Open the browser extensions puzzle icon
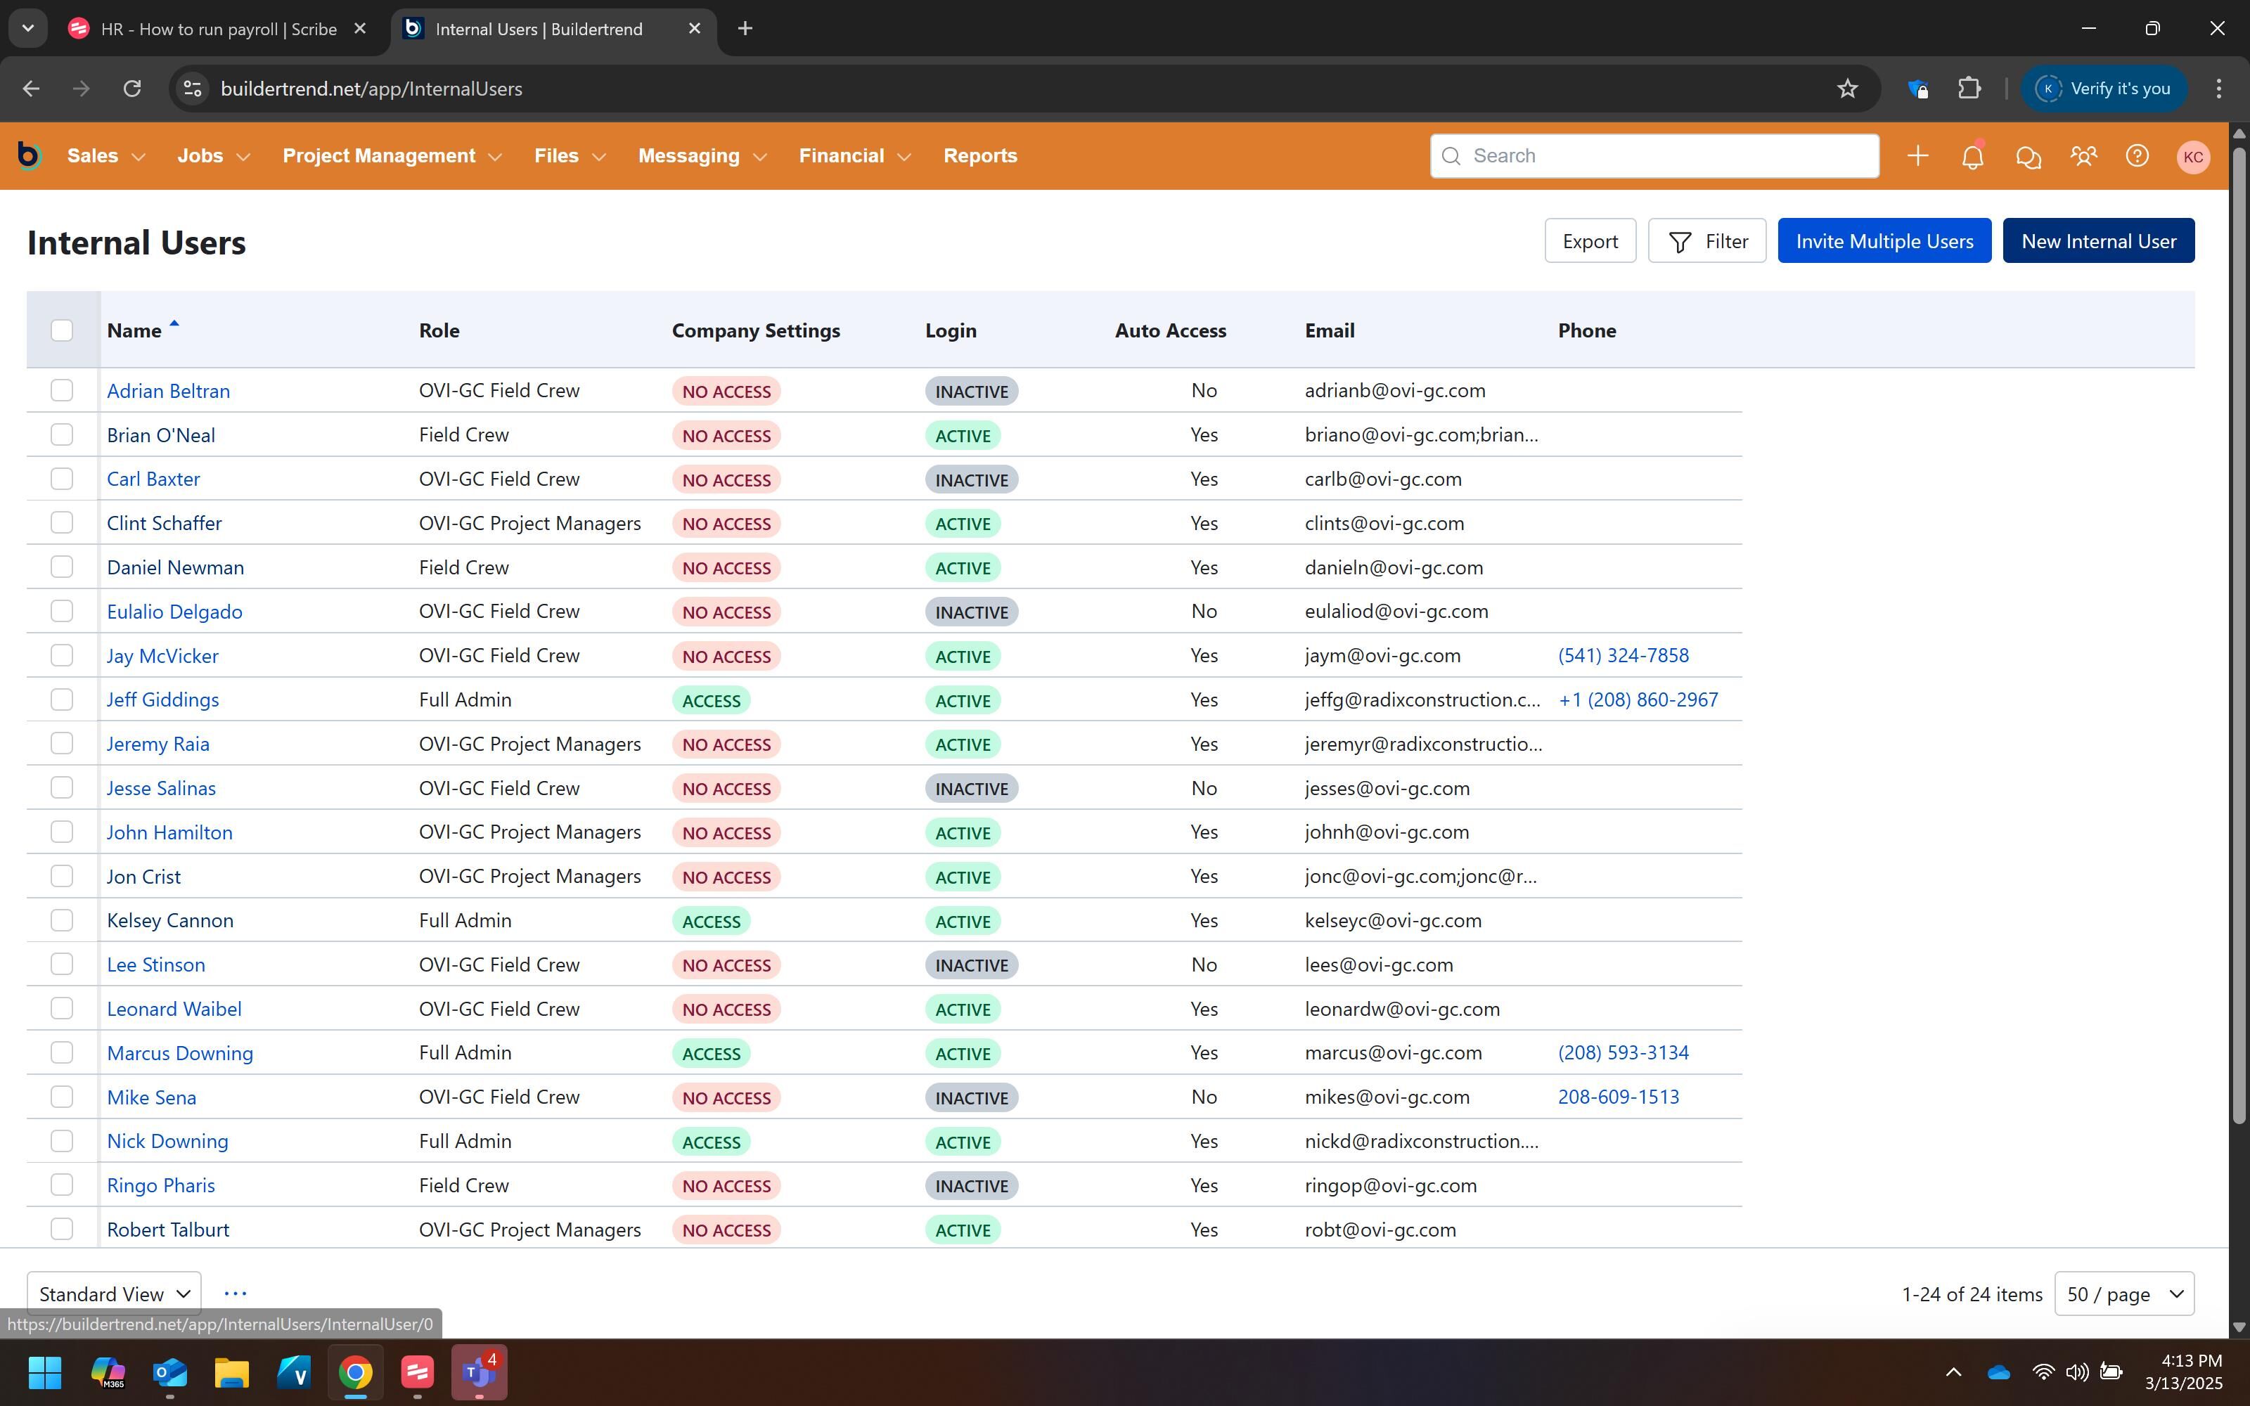2250x1406 pixels. (1969, 89)
